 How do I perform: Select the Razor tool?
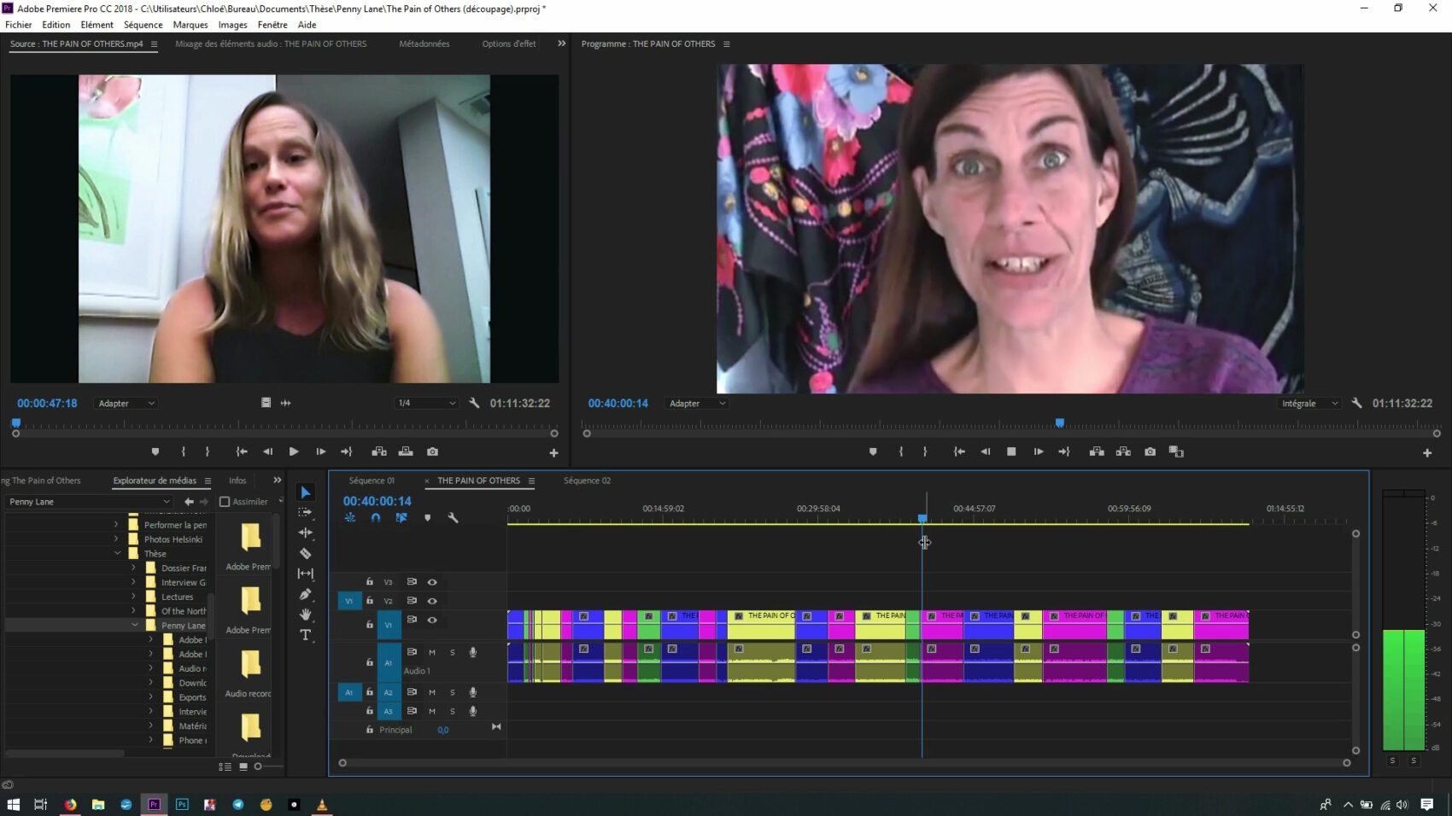pos(305,553)
